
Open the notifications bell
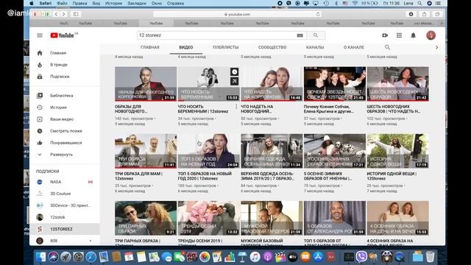(414, 35)
